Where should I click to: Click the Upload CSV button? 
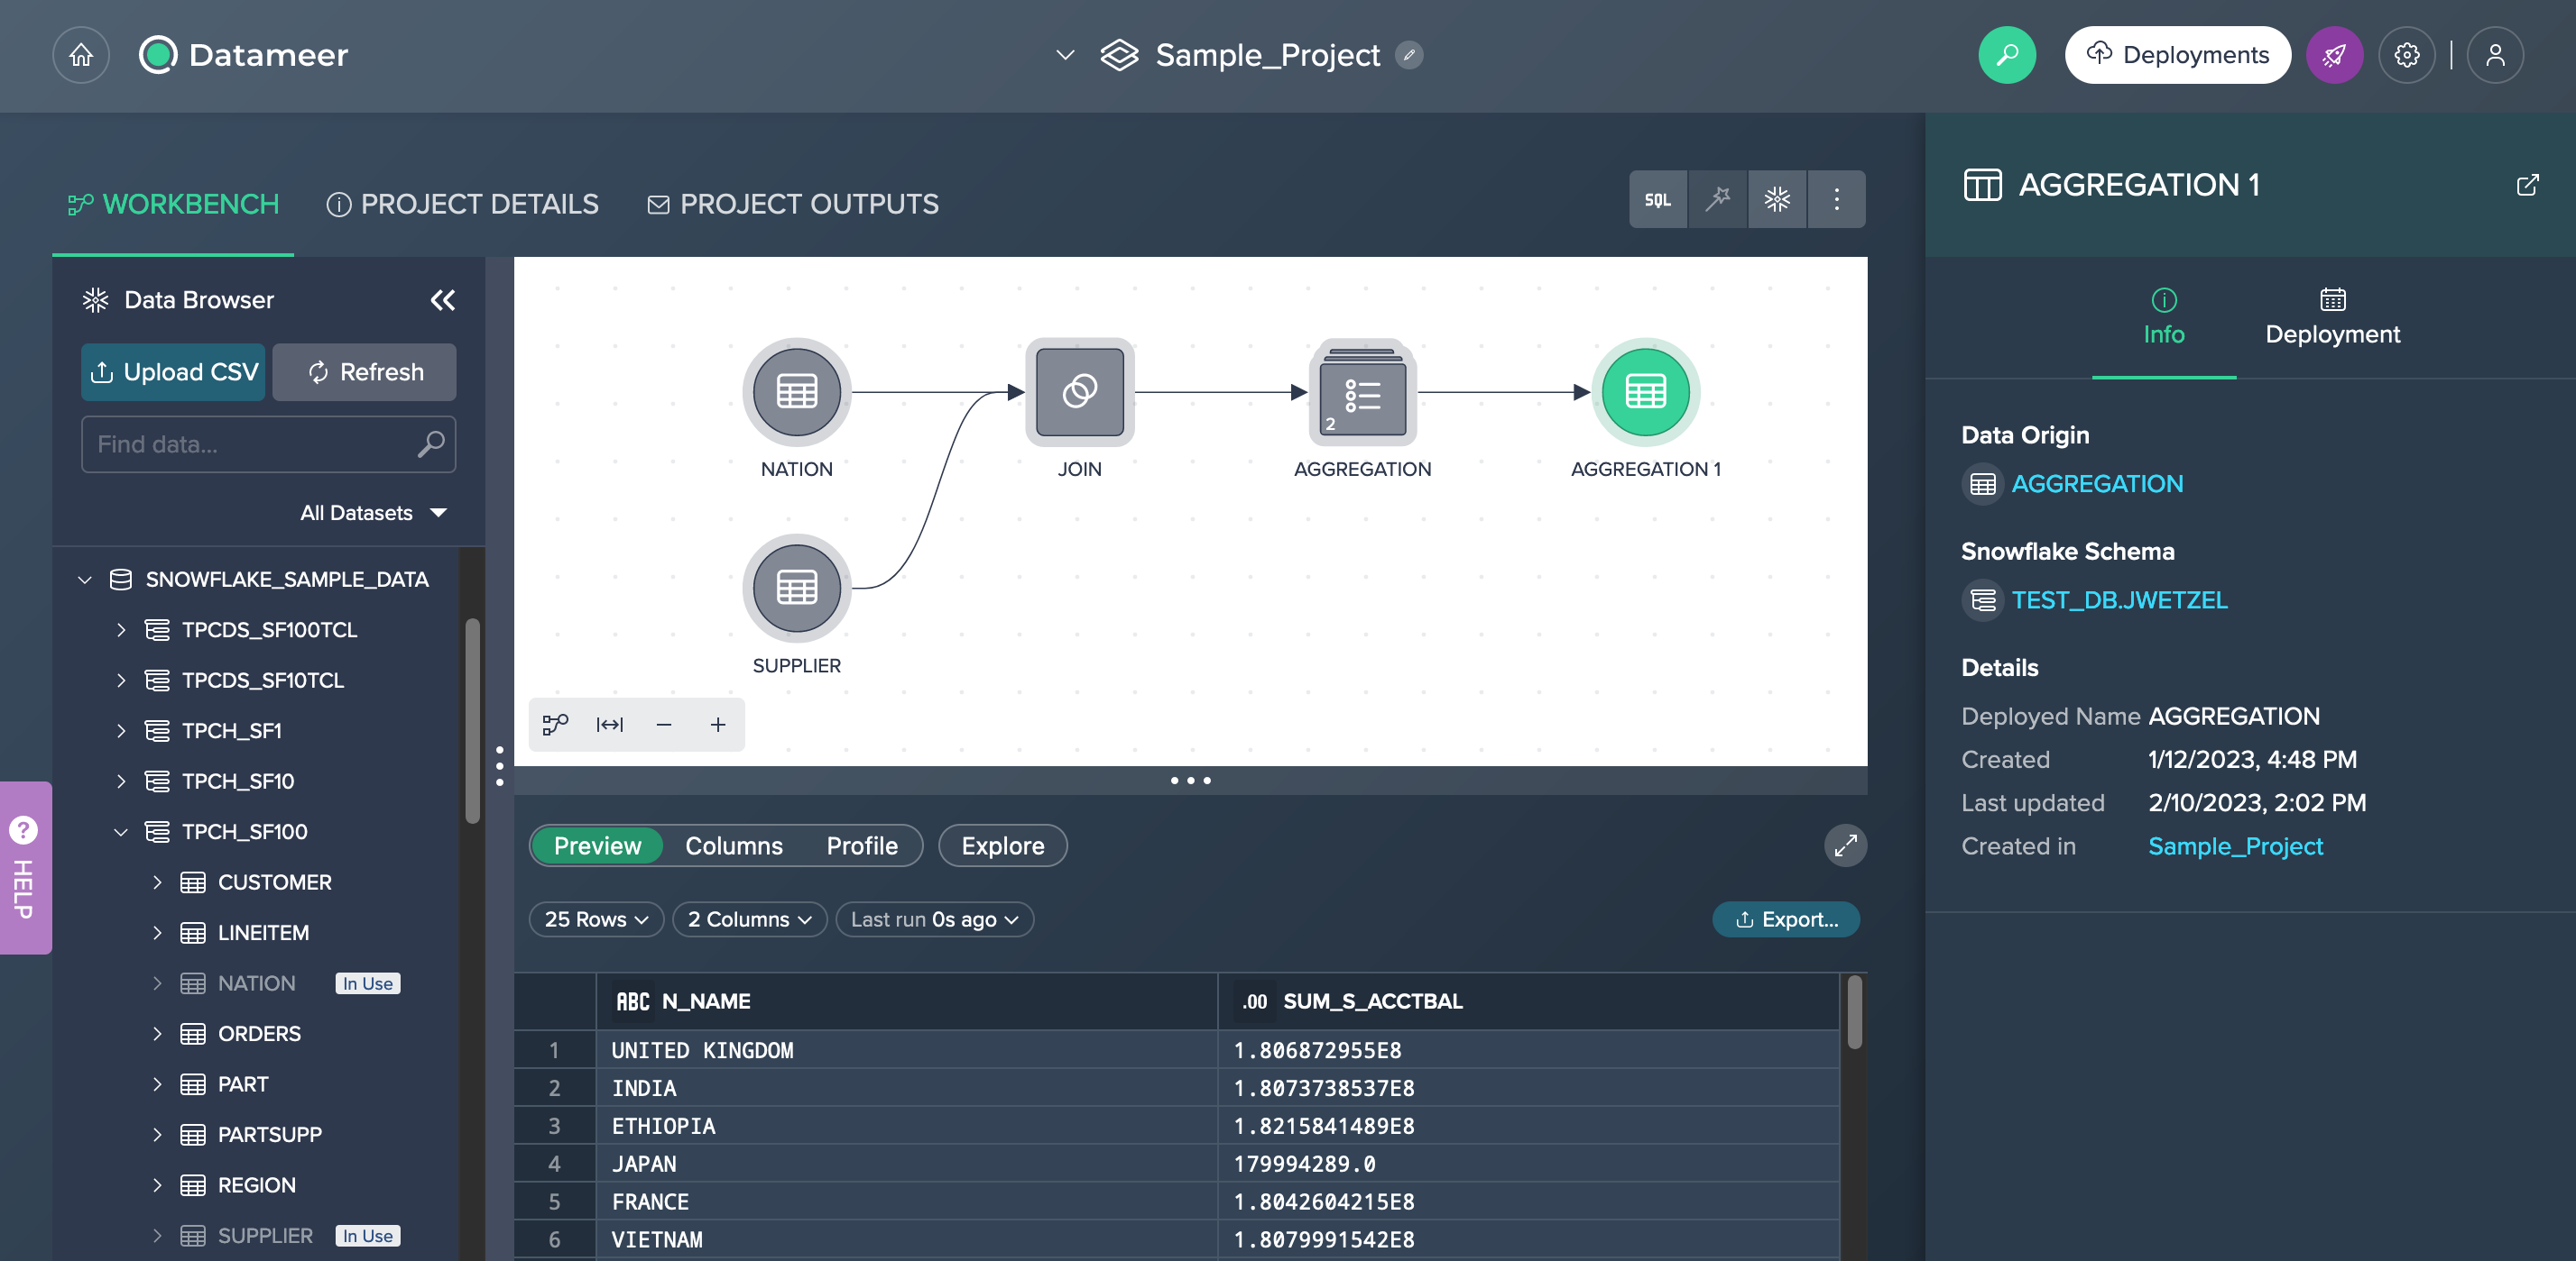pos(173,371)
